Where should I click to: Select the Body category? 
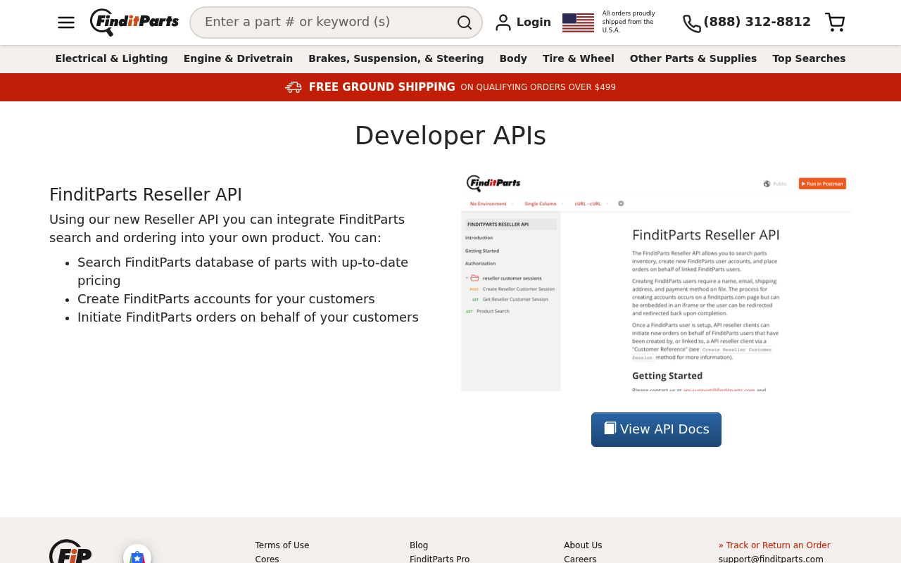(x=513, y=58)
